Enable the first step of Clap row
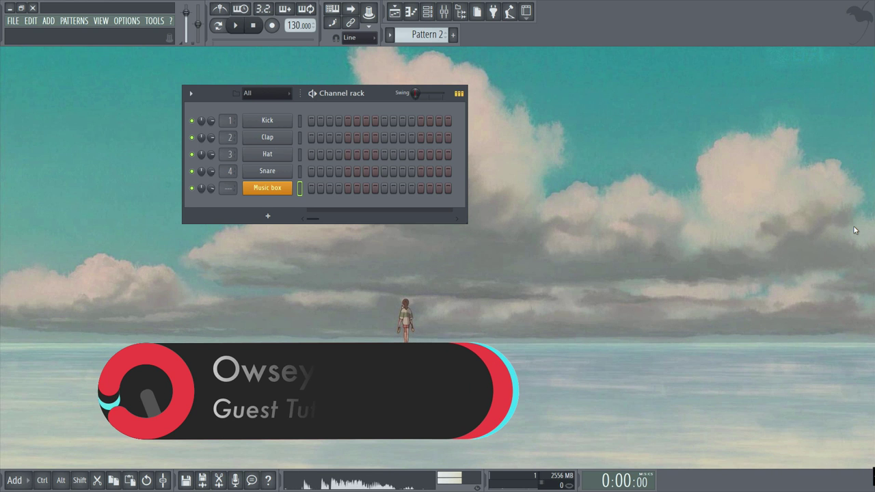 click(x=312, y=137)
